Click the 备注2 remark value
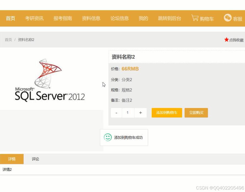Image resolution: width=245 pixels, height=192 pixels. pyautogui.click(x=127, y=100)
